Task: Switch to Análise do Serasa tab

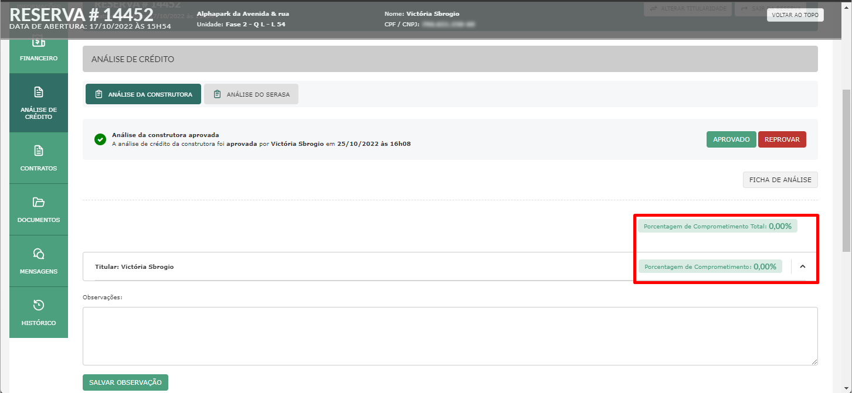Action: pyautogui.click(x=251, y=94)
